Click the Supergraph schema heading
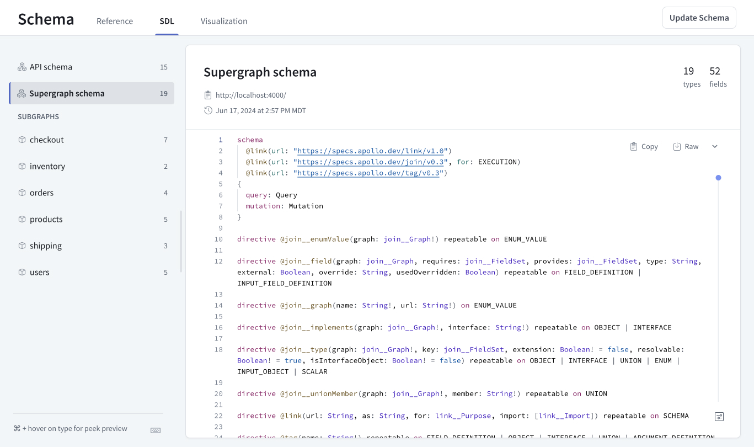Screen dimensions: 754x447 click(x=260, y=72)
